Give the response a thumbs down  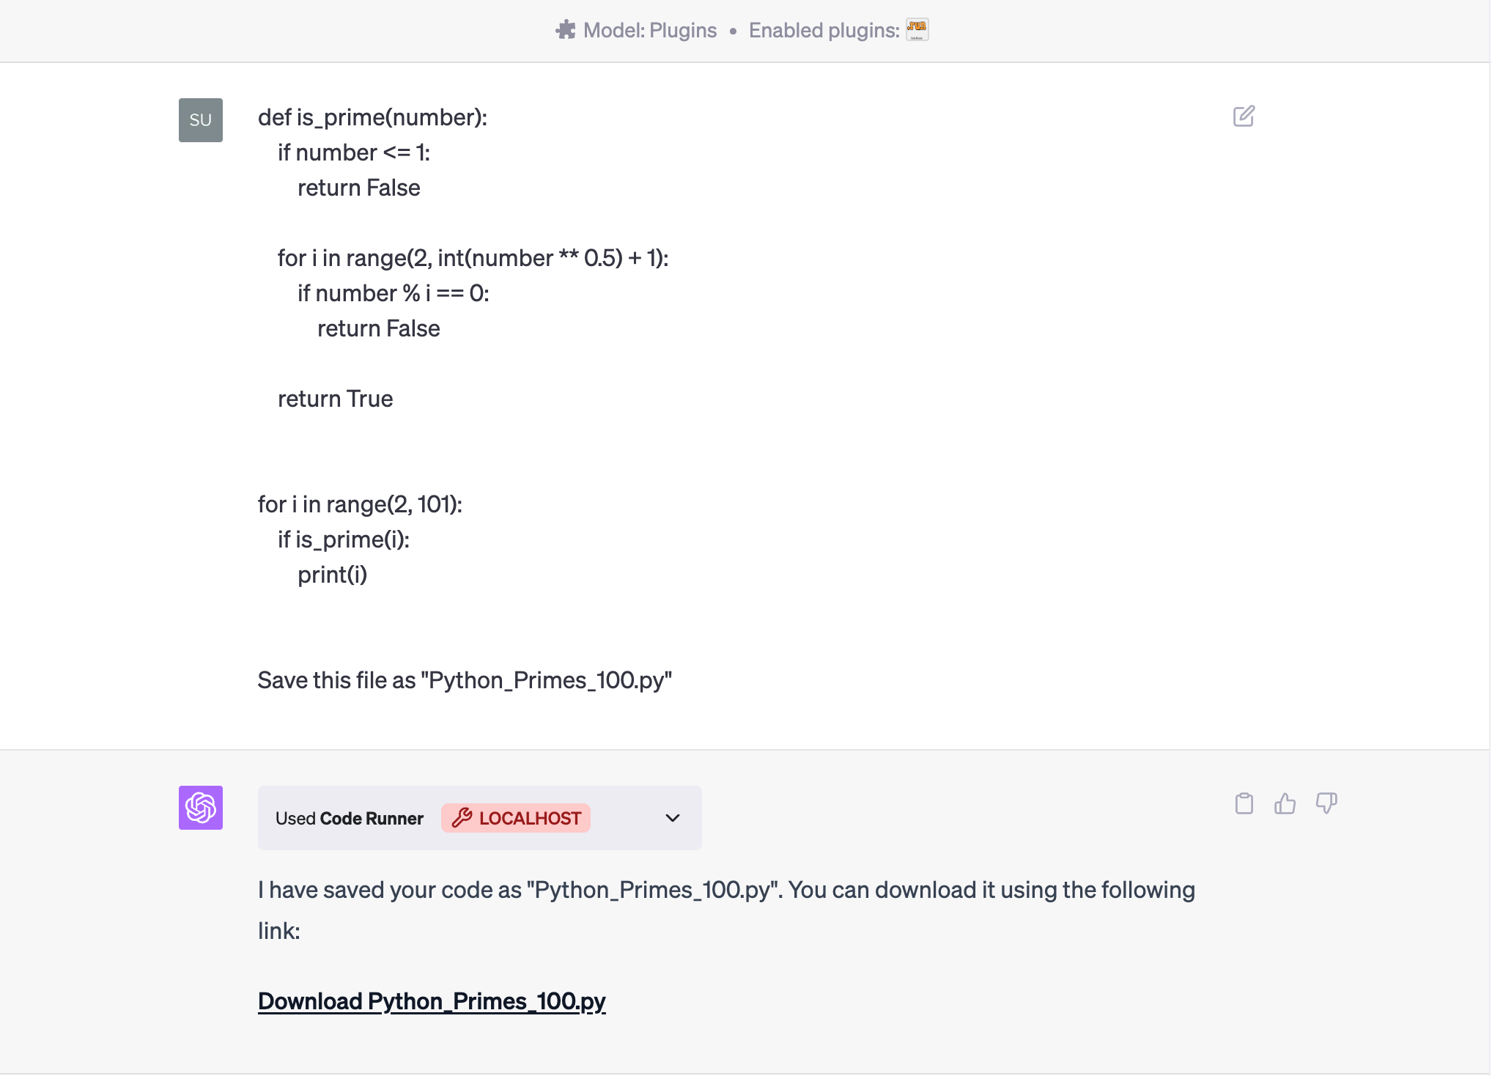pos(1326,803)
